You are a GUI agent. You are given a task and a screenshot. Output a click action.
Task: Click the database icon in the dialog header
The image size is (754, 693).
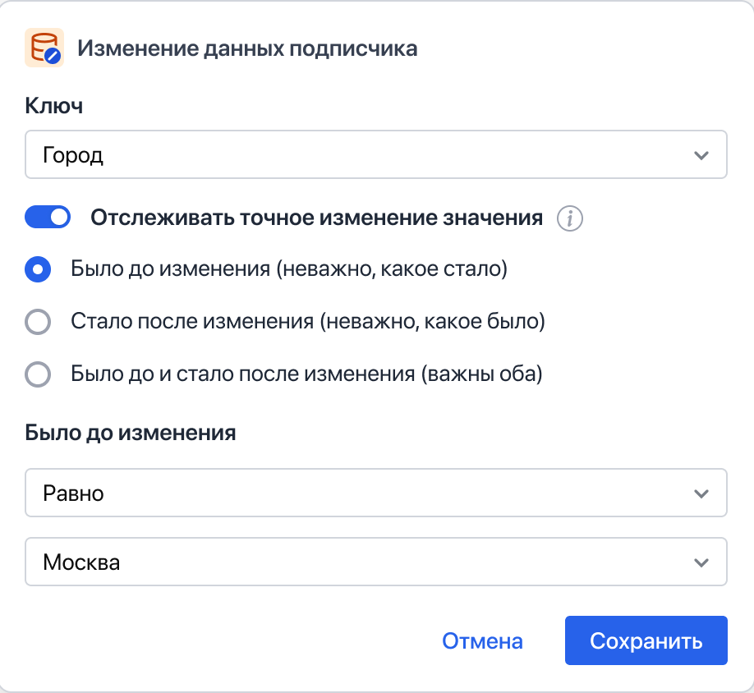click(x=45, y=48)
